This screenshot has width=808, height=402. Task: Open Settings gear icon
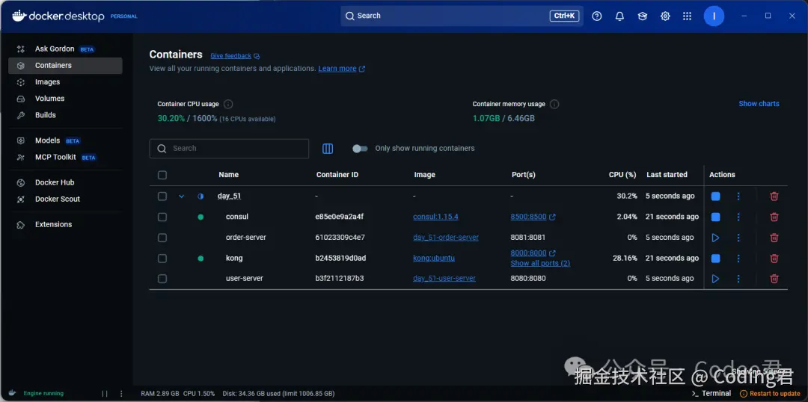665,16
